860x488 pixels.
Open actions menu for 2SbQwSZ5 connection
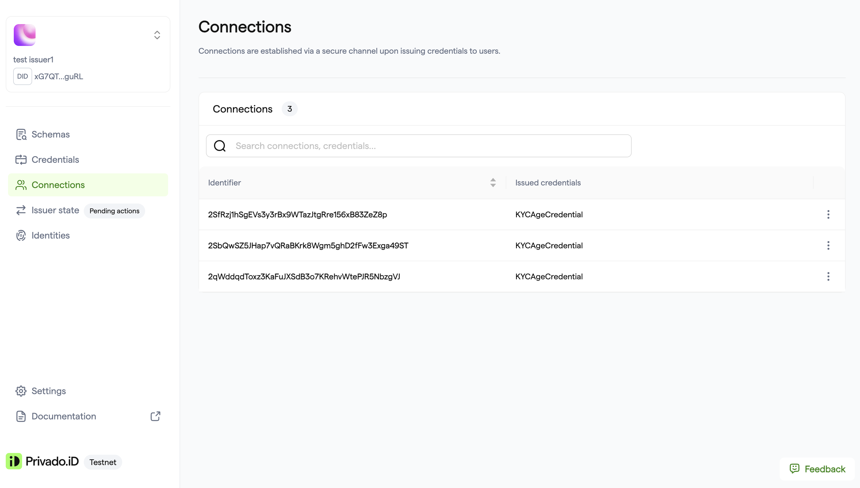tap(828, 245)
